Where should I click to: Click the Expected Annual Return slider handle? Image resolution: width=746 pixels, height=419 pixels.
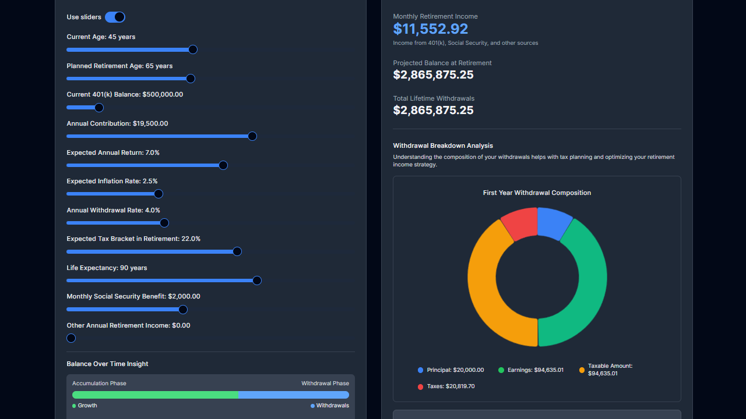223,165
